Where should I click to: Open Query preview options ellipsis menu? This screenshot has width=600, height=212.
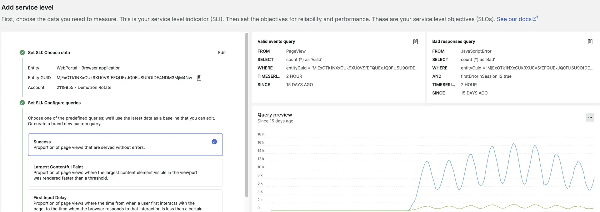(x=590, y=118)
